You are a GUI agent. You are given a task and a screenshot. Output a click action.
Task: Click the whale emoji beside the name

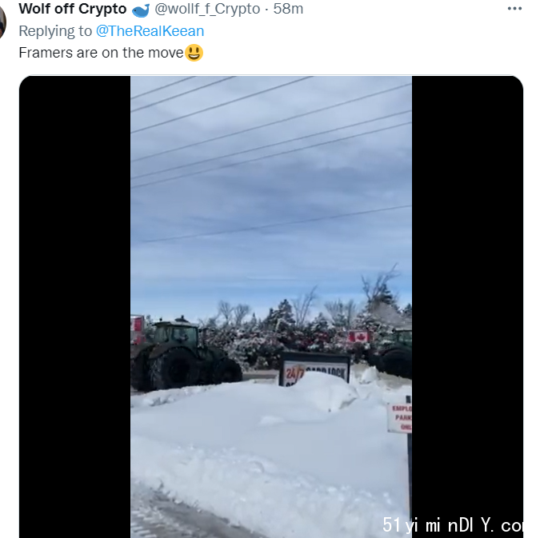pyautogui.click(x=141, y=10)
